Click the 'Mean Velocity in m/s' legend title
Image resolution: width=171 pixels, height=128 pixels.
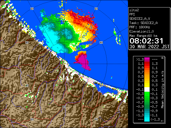click(162, 90)
